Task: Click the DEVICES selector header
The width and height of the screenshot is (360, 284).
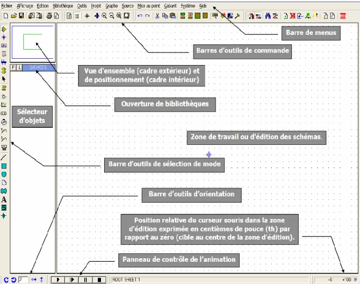Action: pyautogui.click(x=39, y=68)
